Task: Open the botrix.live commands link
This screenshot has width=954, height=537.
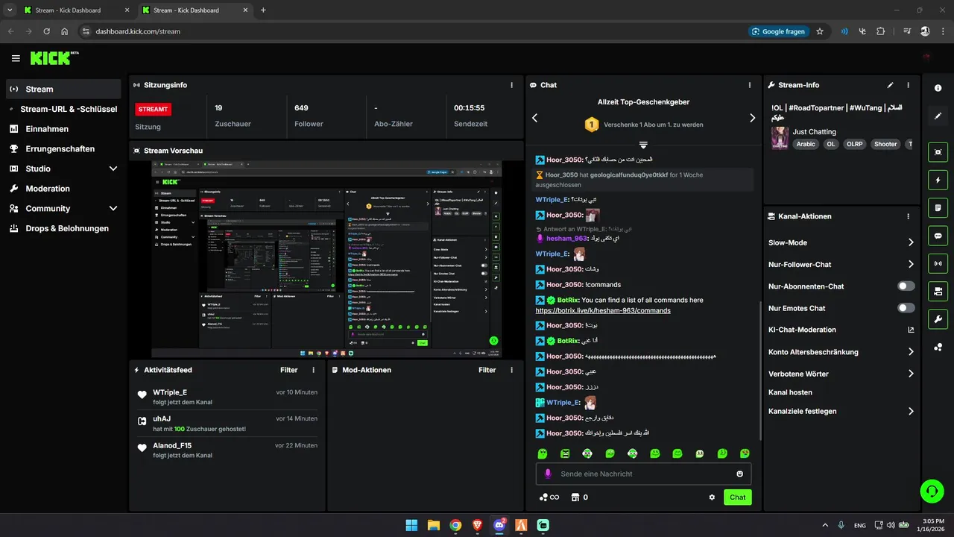Action: coord(603,310)
